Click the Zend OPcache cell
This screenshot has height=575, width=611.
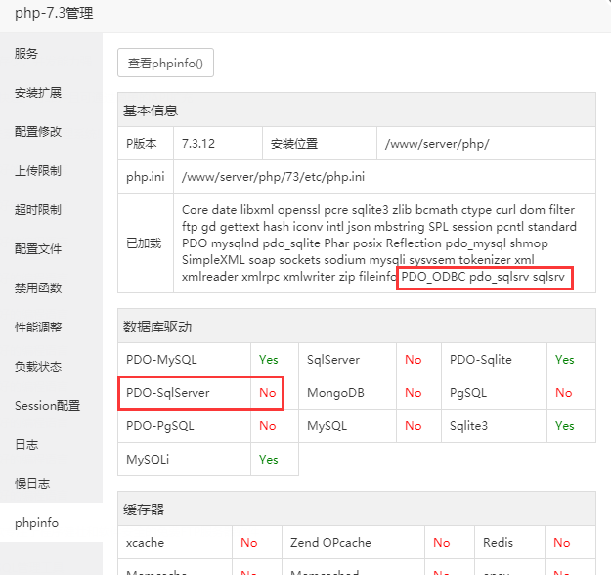pyautogui.click(x=354, y=543)
